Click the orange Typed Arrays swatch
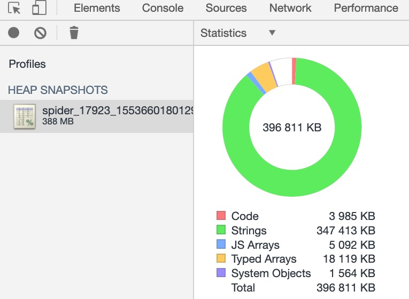The image size is (409, 299). [x=221, y=258]
